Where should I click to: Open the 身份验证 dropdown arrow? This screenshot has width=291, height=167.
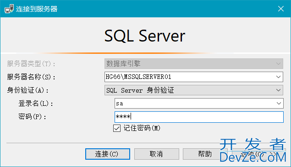click(278, 90)
